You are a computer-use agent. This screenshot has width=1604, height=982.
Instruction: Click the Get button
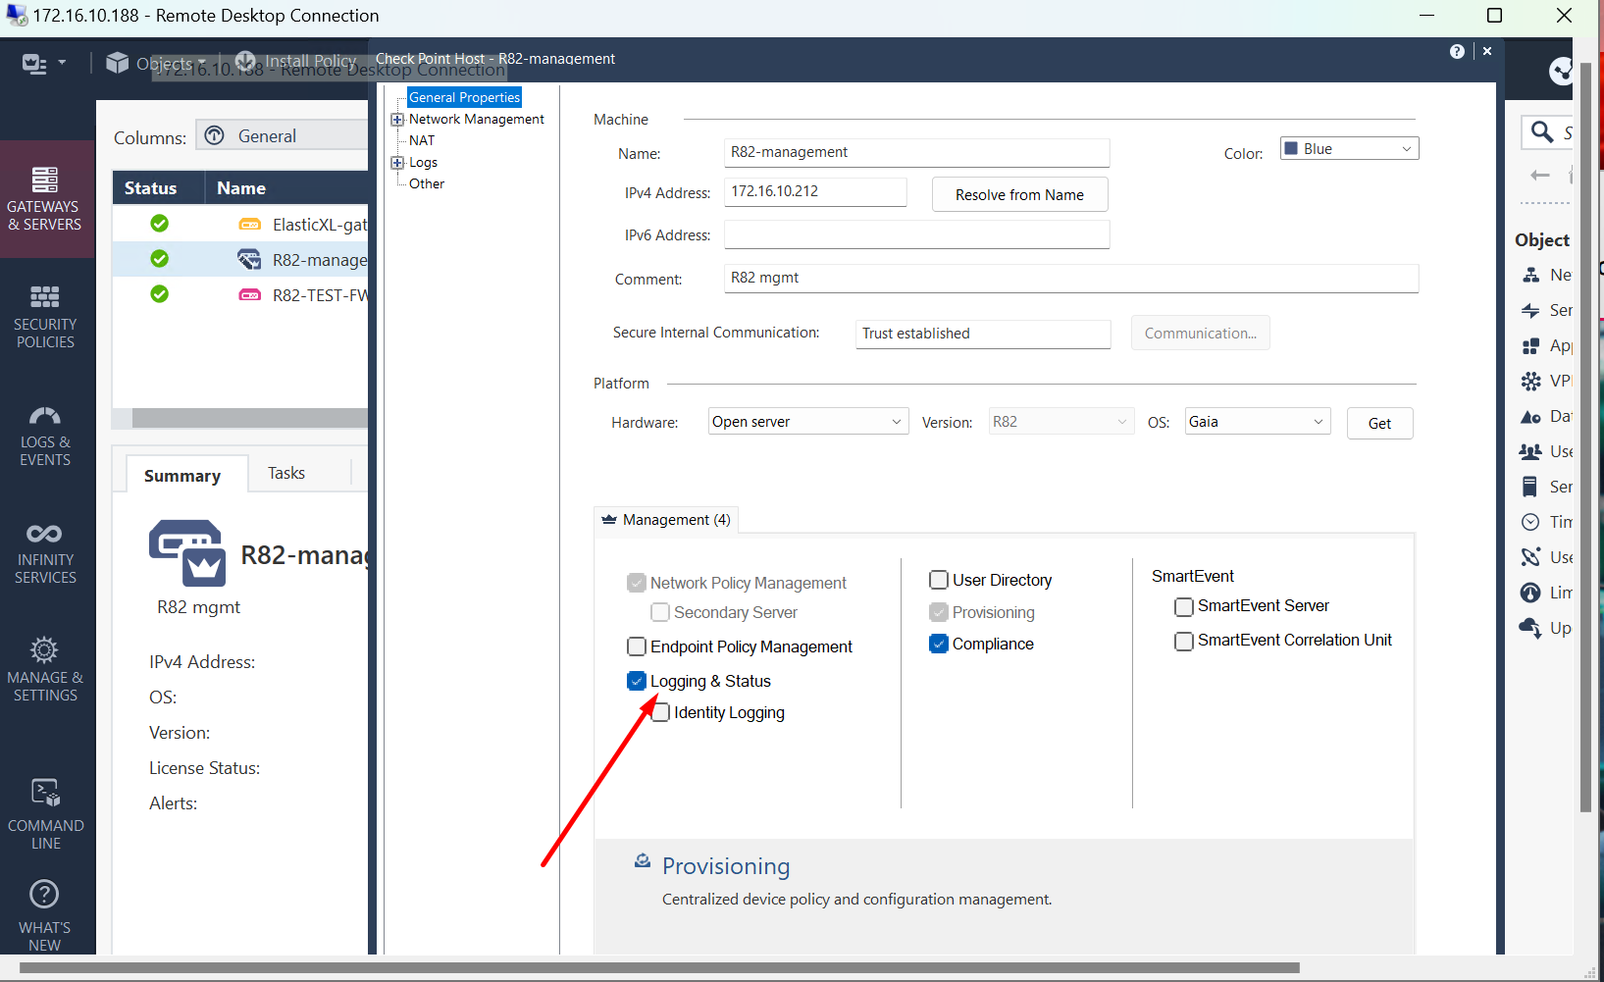point(1379,423)
